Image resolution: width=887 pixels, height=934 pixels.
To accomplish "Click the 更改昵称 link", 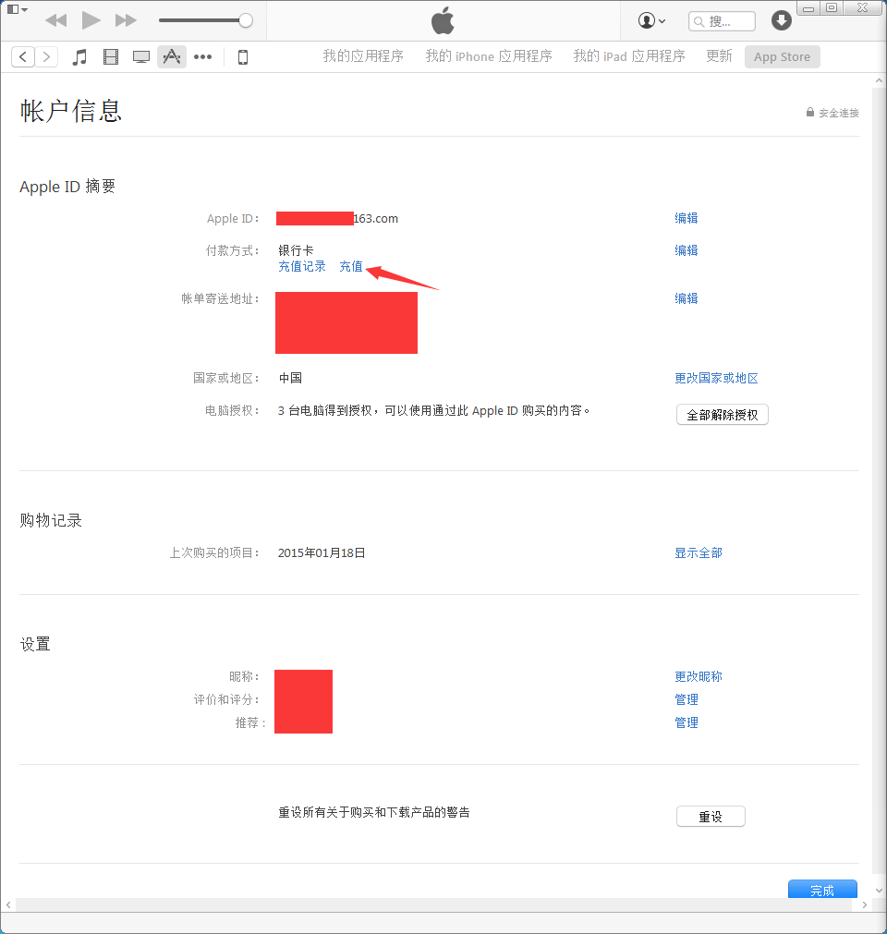I will (x=699, y=676).
